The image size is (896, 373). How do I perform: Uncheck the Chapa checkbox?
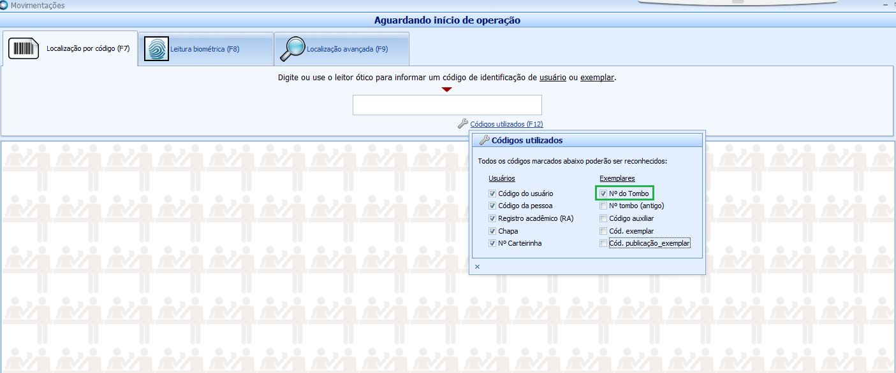(492, 231)
